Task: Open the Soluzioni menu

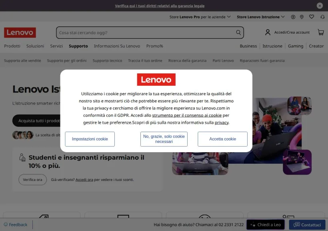Action: (x=35, y=46)
